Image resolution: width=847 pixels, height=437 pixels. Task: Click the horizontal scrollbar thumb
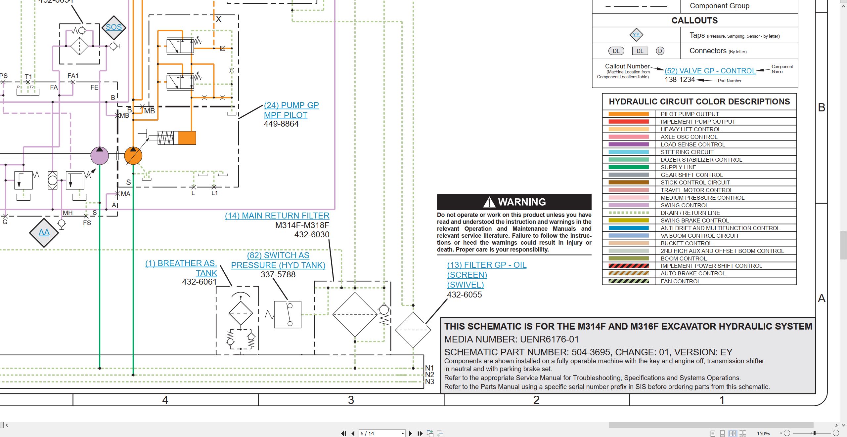(711, 425)
